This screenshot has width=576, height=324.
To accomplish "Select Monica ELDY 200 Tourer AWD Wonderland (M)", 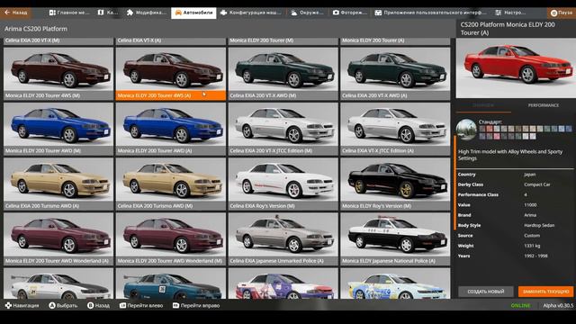I will [x=171, y=238].
